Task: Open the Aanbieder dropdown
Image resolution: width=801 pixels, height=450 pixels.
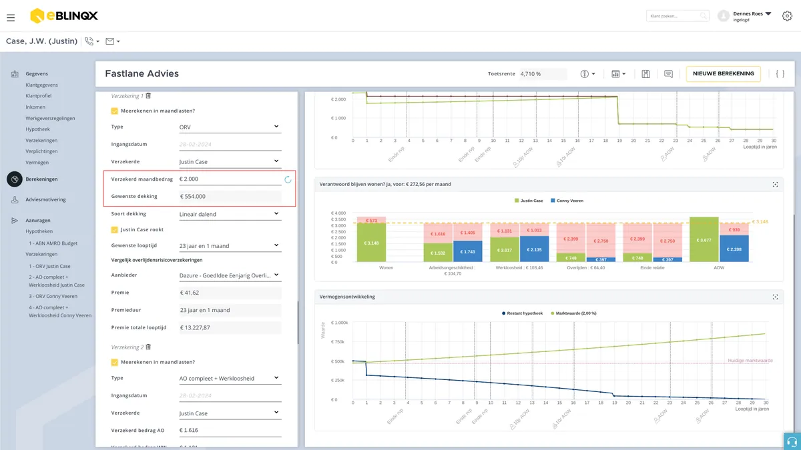Action: point(230,275)
